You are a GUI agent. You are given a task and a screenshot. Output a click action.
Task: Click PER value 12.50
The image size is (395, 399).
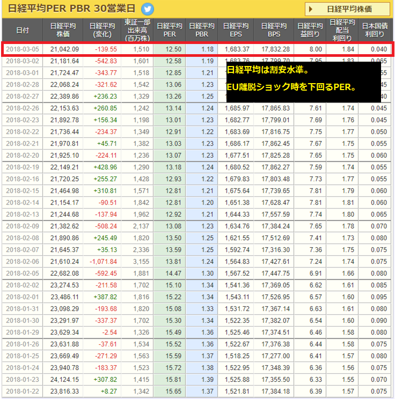tap(173, 49)
